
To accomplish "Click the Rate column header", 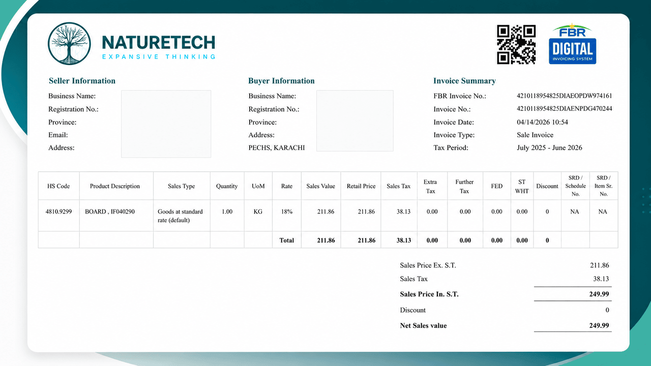I will click(287, 186).
